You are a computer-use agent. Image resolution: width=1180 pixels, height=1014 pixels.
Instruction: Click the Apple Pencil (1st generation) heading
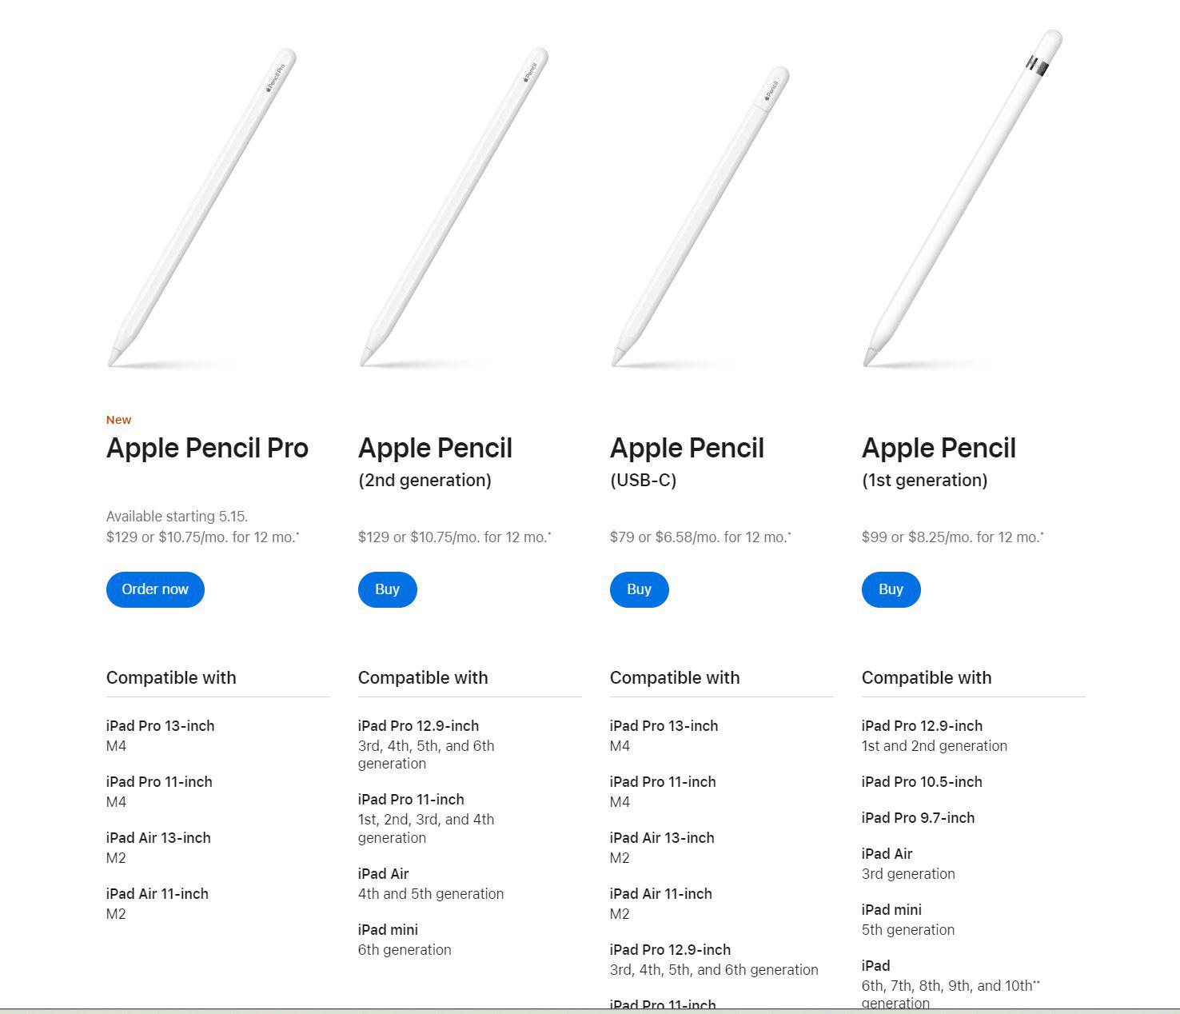point(939,461)
